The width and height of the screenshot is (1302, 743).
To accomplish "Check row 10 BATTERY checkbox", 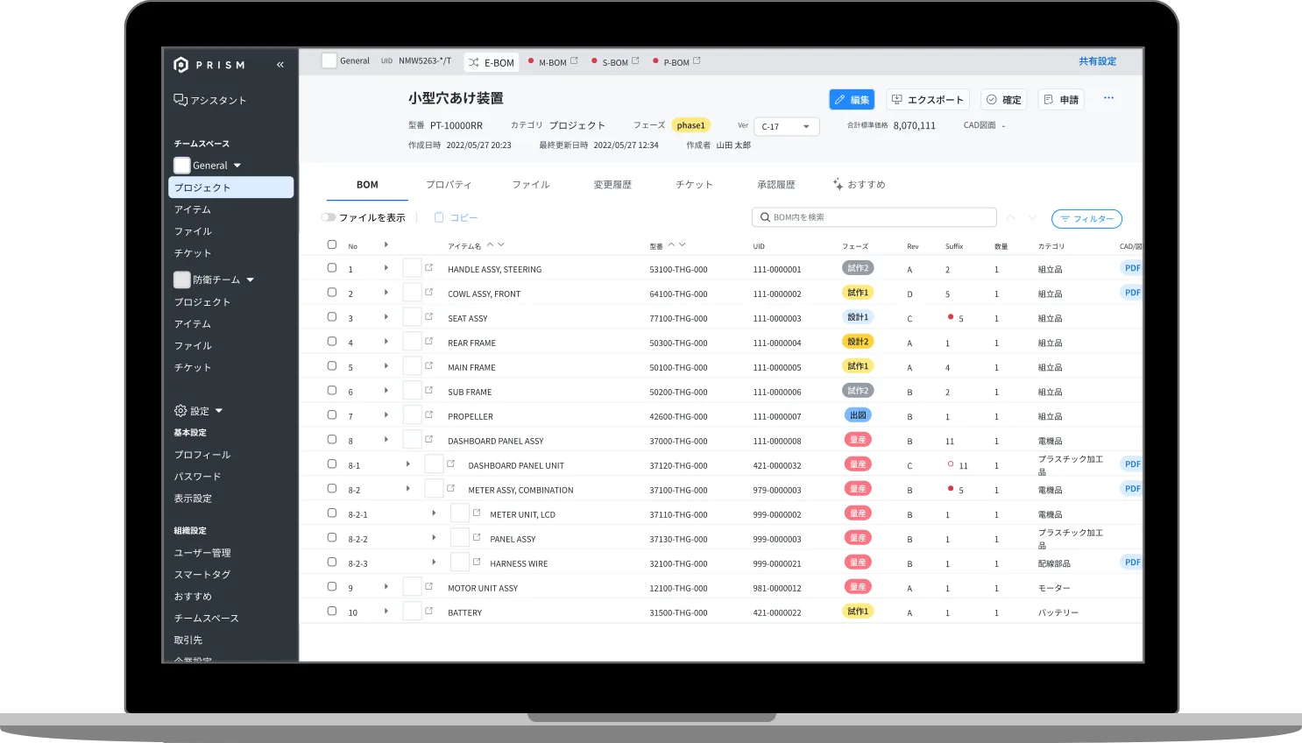I will point(332,612).
